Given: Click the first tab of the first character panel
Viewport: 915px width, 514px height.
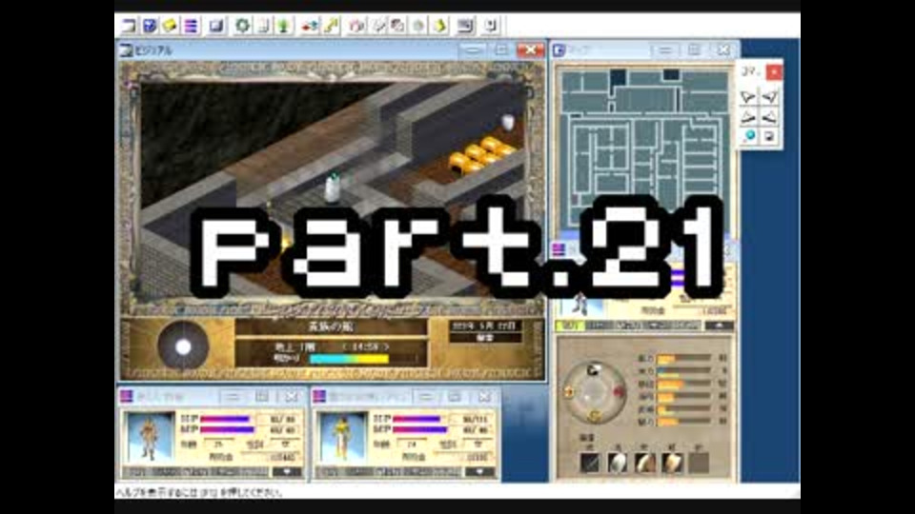Looking at the screenshot, I should 136,471.
